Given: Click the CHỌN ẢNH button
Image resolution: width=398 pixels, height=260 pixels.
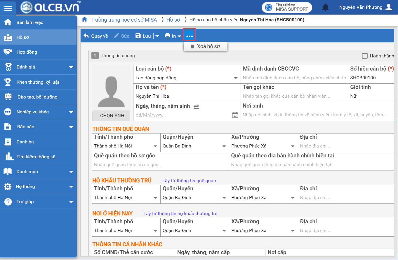Looking at the screenshot, I should click(112, 116).
